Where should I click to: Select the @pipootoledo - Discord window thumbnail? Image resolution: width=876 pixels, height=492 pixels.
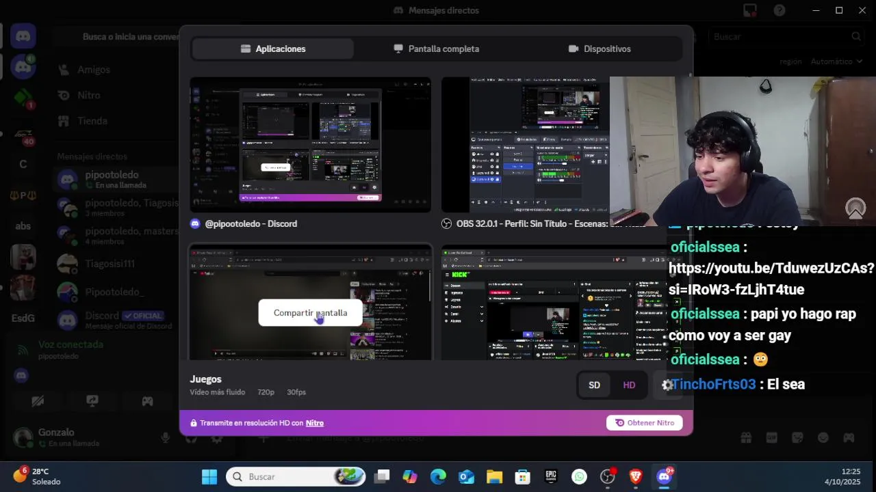pos(310,144)
